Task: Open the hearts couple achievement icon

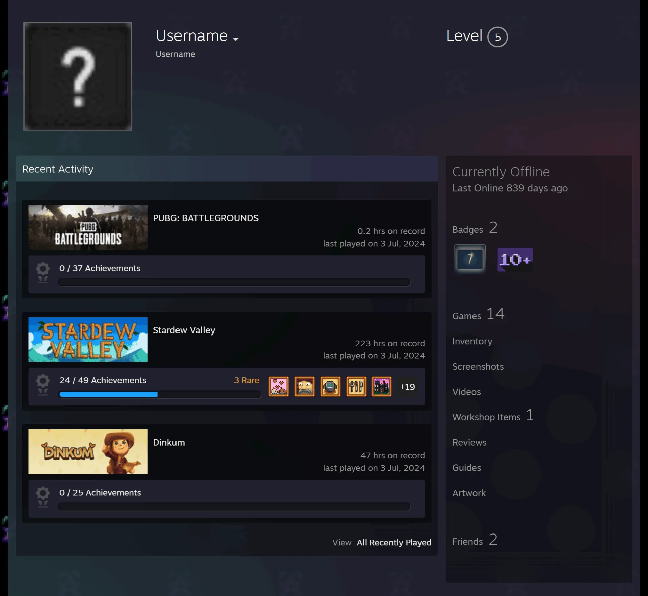Action: pos(278,386)
